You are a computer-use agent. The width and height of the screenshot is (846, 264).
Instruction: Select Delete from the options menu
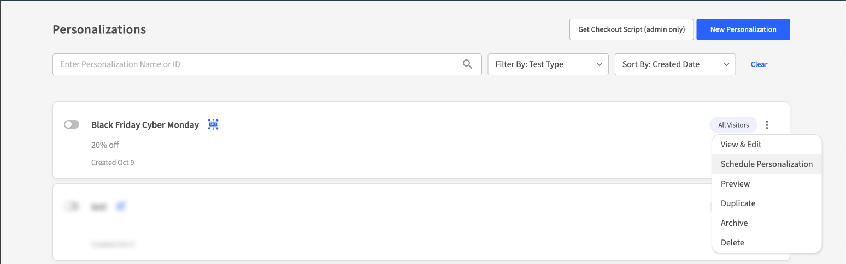[x=732, y=243]
